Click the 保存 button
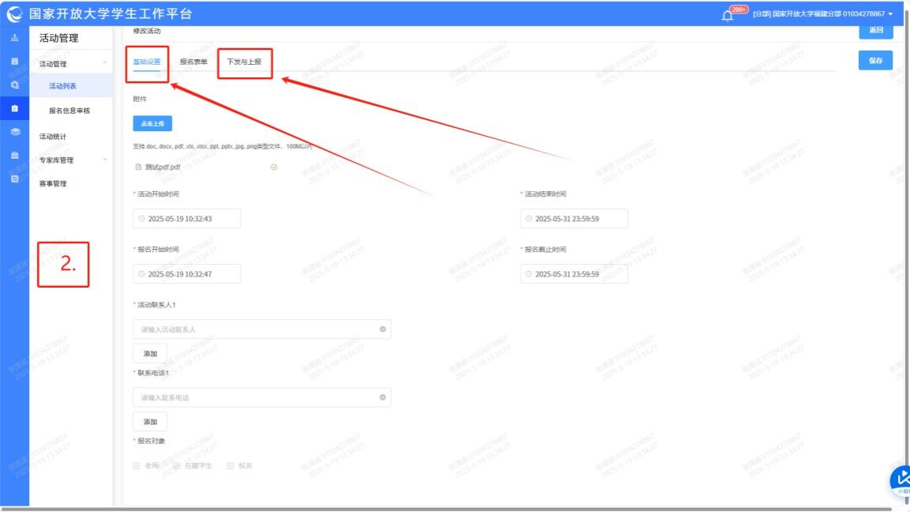The height and width of the screenshot is (512, 910). [875, 61]
